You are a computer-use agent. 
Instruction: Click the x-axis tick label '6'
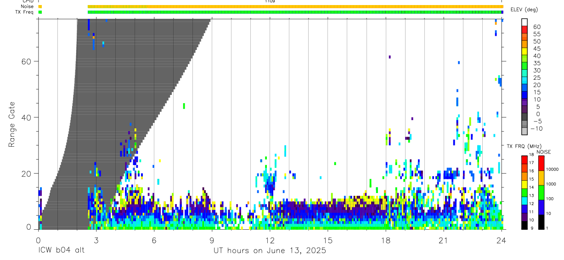[x=154, y=241]
